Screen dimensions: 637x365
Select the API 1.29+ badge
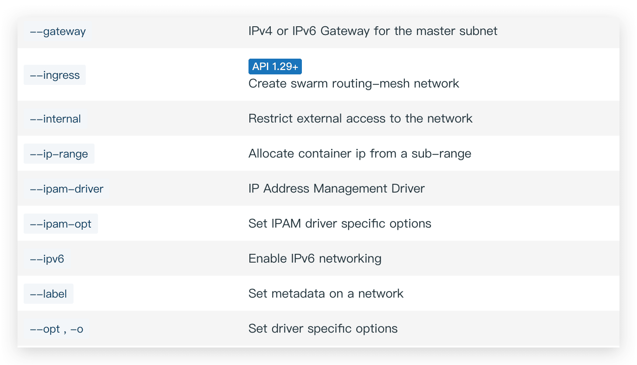[275, 67]
